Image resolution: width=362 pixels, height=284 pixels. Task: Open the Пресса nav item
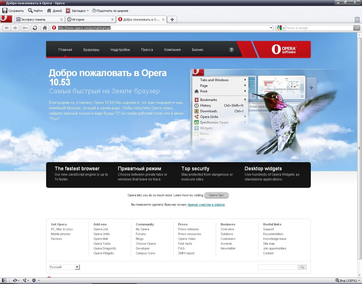(147, 50)
